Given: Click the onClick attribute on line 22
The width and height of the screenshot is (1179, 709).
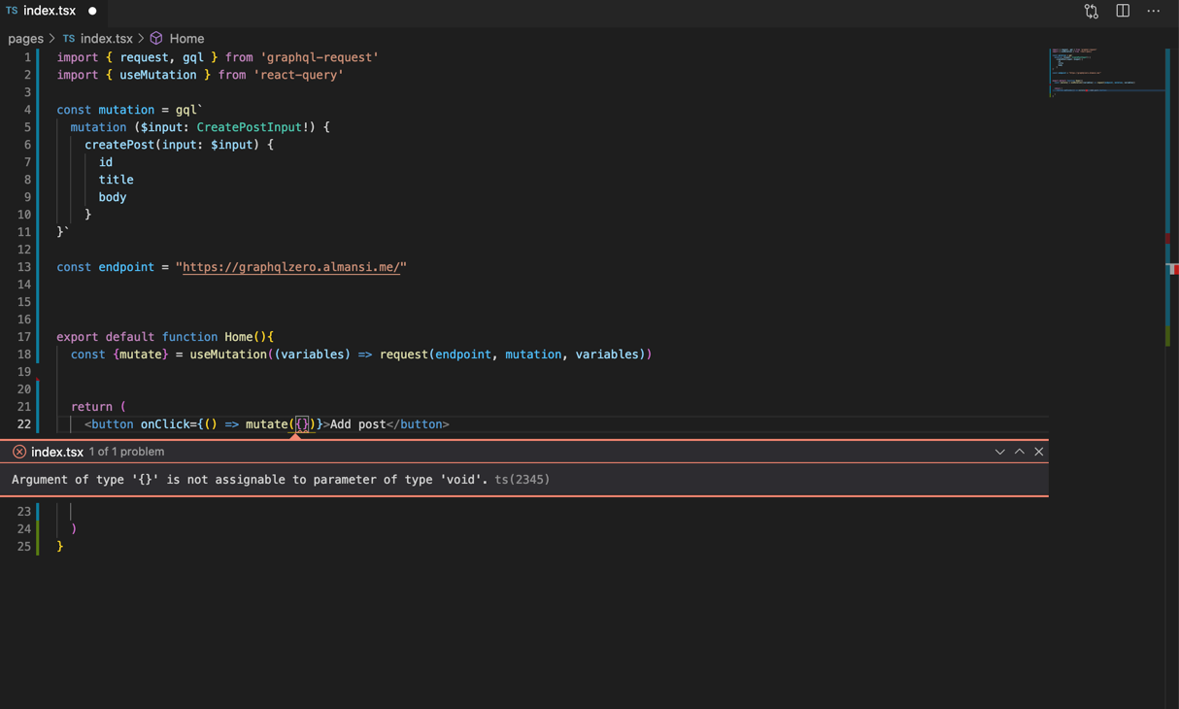Looking at the screenshot, I should (165, 424).
